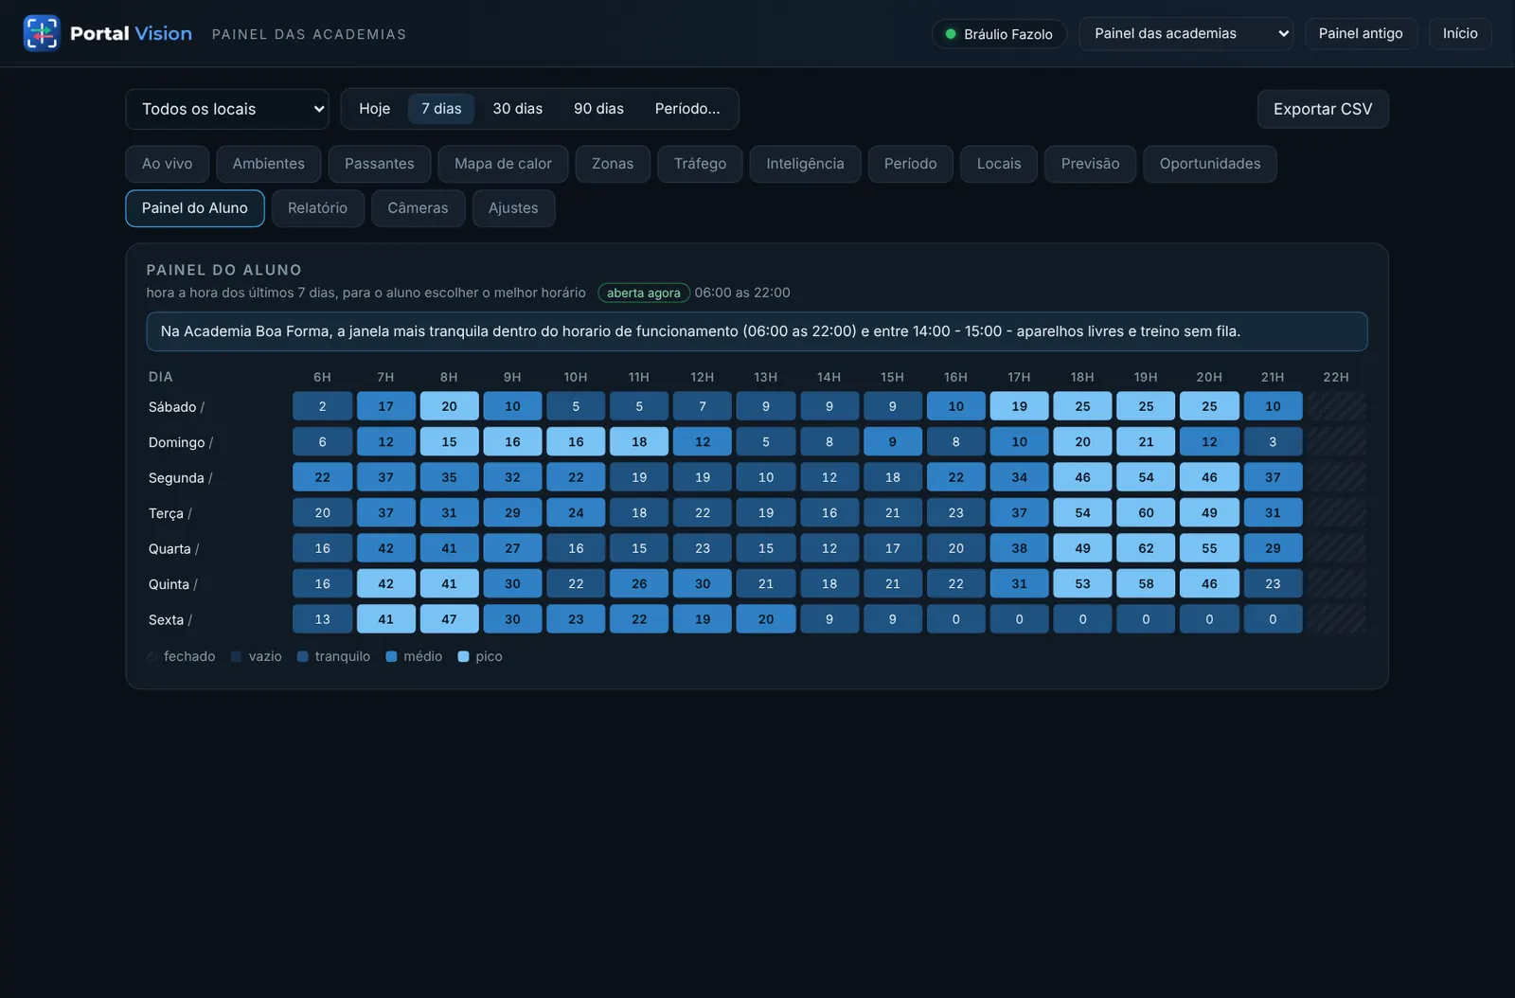Select the Hoje time range

374,109
